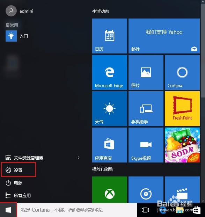Click the 播放和浏览 group heading
The image size is (205, 217).
tap(103, 169)
